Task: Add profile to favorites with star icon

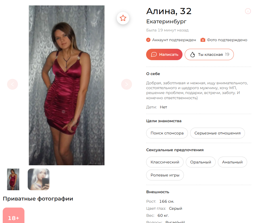Action: 123,18
